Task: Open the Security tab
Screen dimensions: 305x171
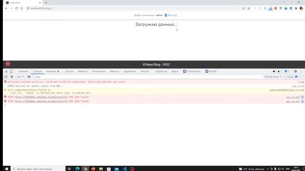Action: coord(144,71)
